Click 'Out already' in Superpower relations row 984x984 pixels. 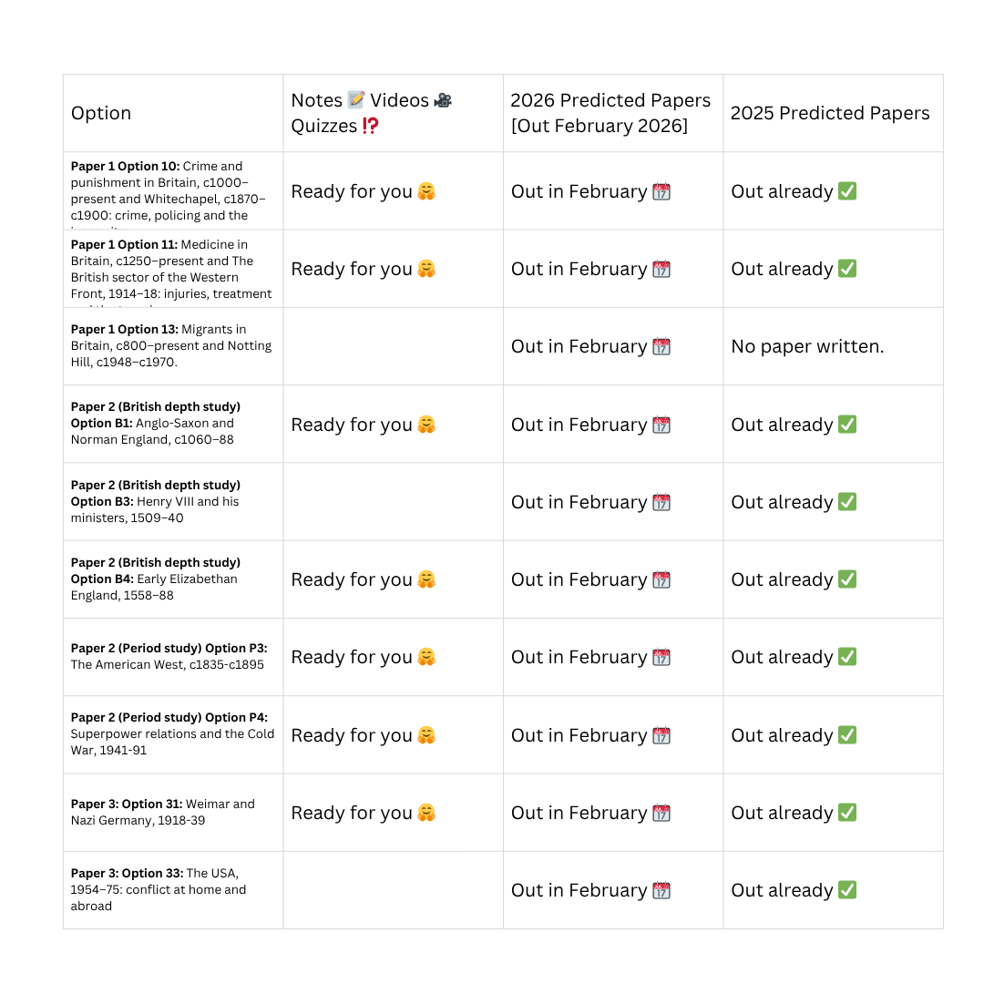(782, 735)
